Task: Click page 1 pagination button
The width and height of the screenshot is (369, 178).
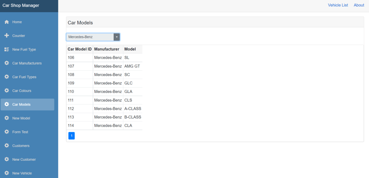Action: [x=71, y=136]
